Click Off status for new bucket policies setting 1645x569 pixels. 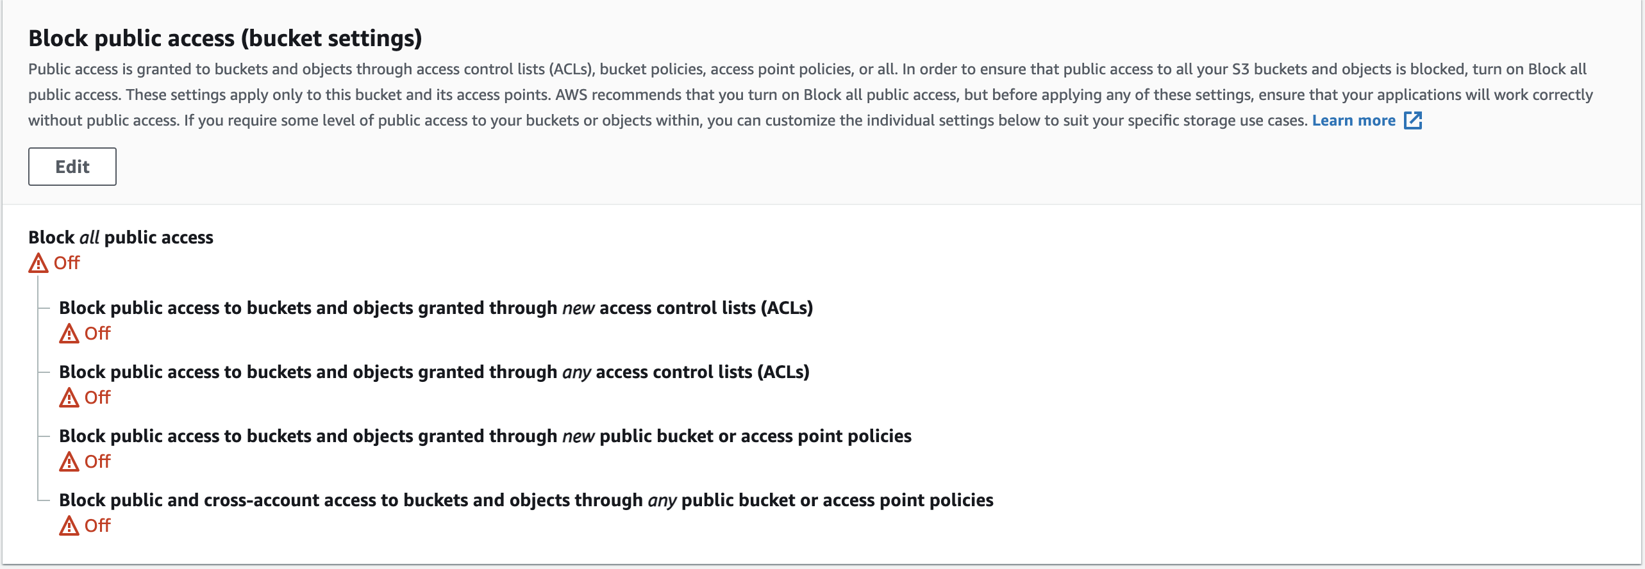[97, 462]
